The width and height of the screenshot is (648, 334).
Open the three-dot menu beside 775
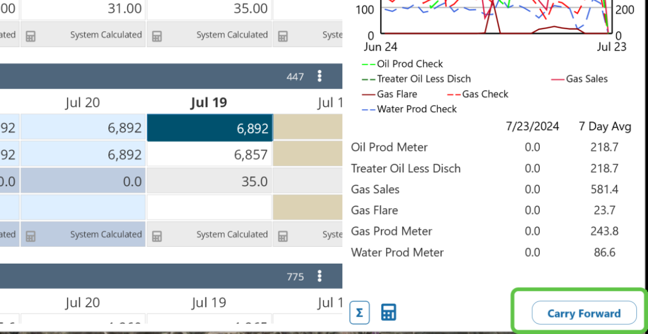click(x=319, y=276)
